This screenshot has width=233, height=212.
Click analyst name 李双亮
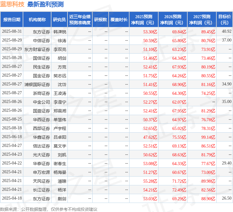point(60,49)
